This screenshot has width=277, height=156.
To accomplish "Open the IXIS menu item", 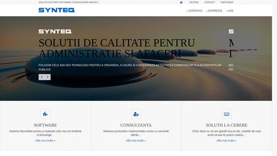I will tap(230, 11).
